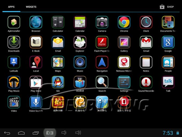182x137 pixels.
Task: Launch the QQ messenger app
Action: point(58,82)
